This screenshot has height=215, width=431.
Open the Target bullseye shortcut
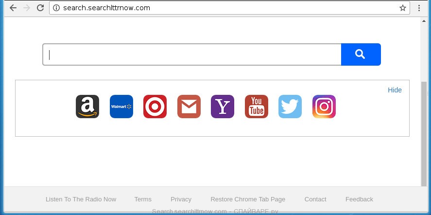(155, 107)
